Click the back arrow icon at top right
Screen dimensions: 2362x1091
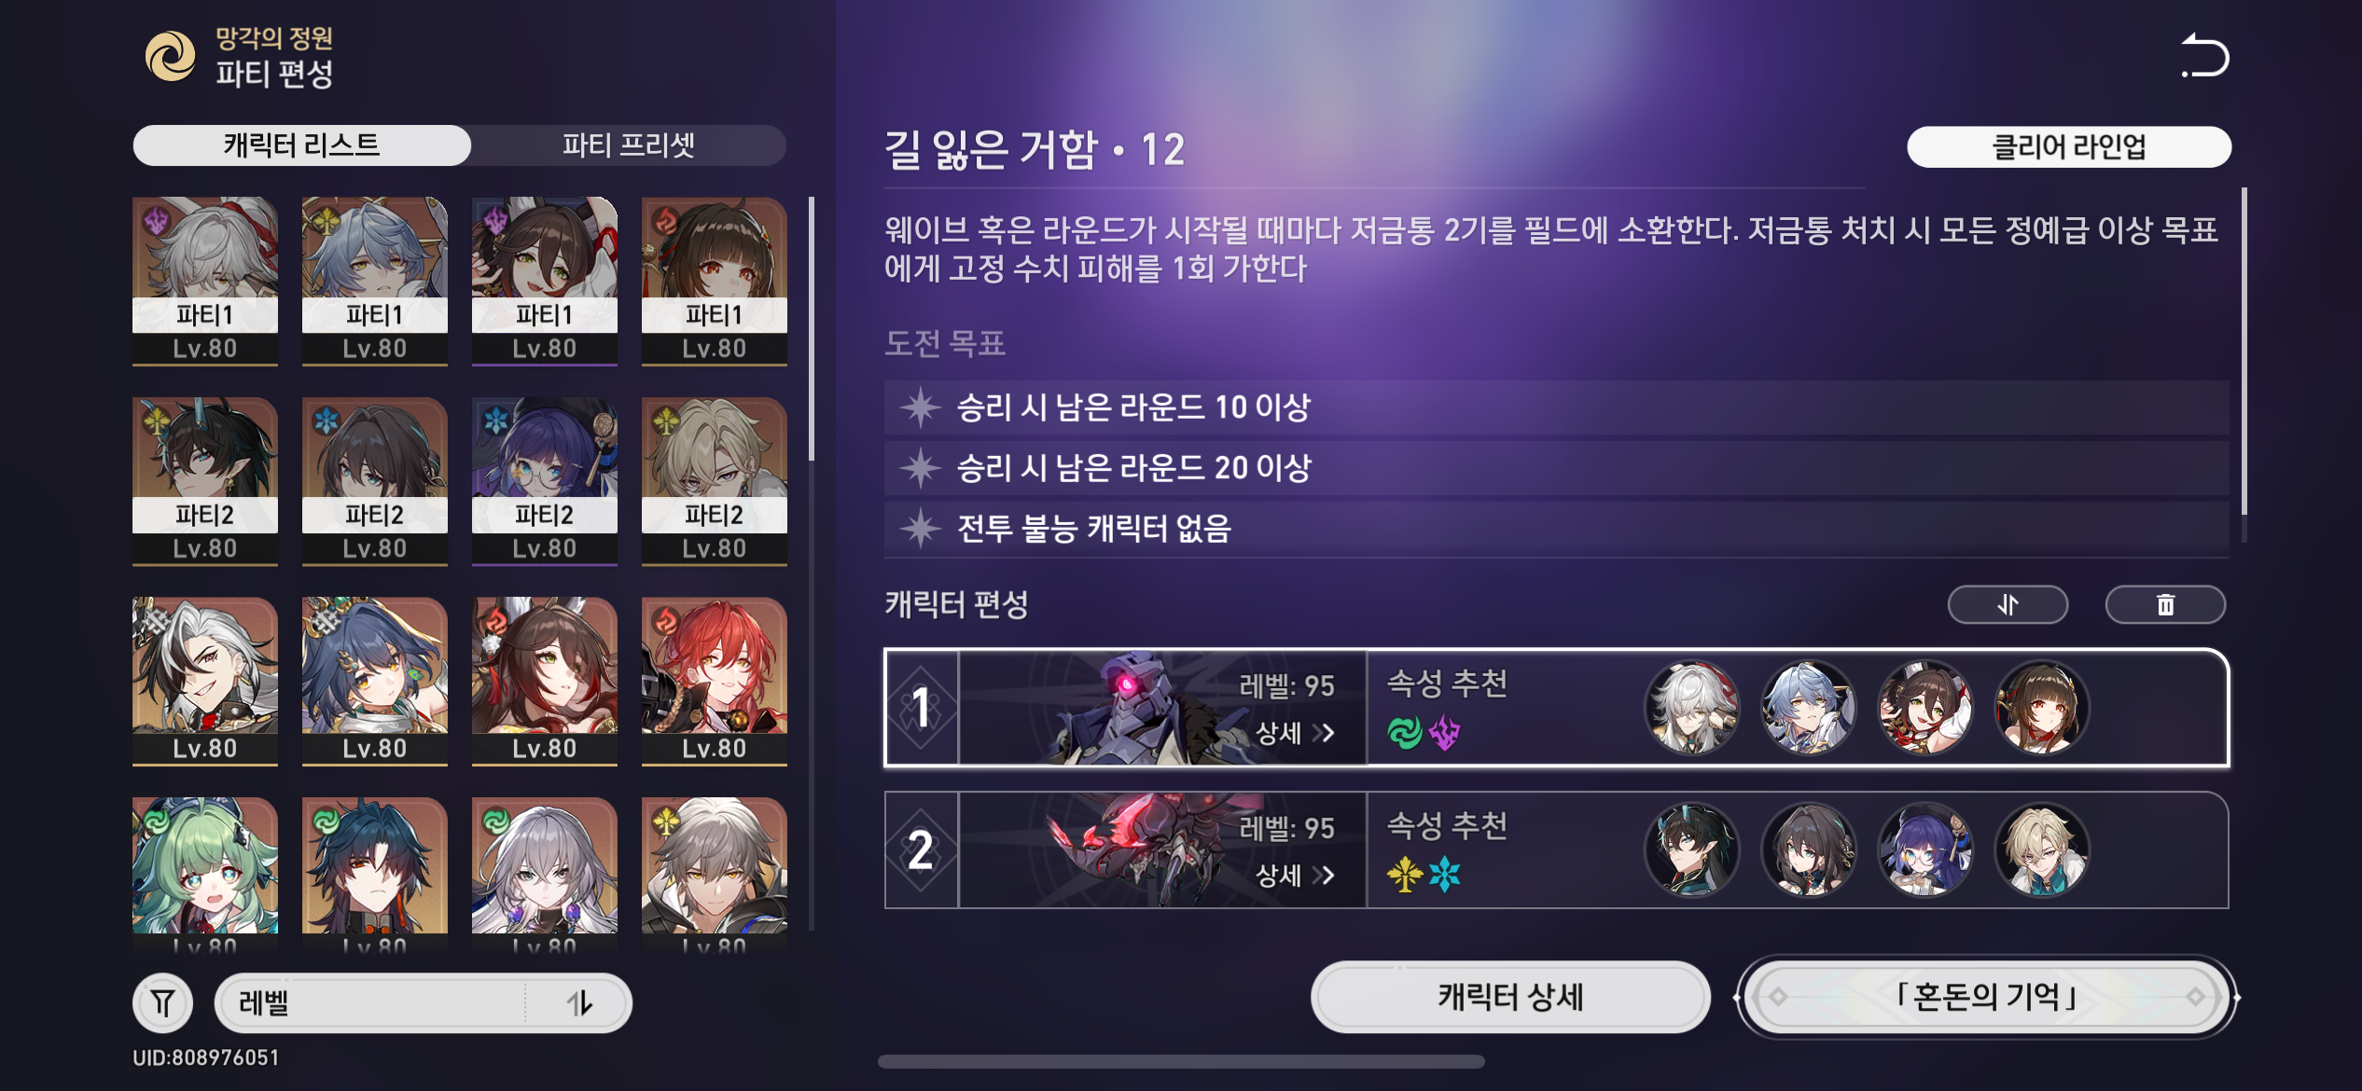tap(2205, 56)
